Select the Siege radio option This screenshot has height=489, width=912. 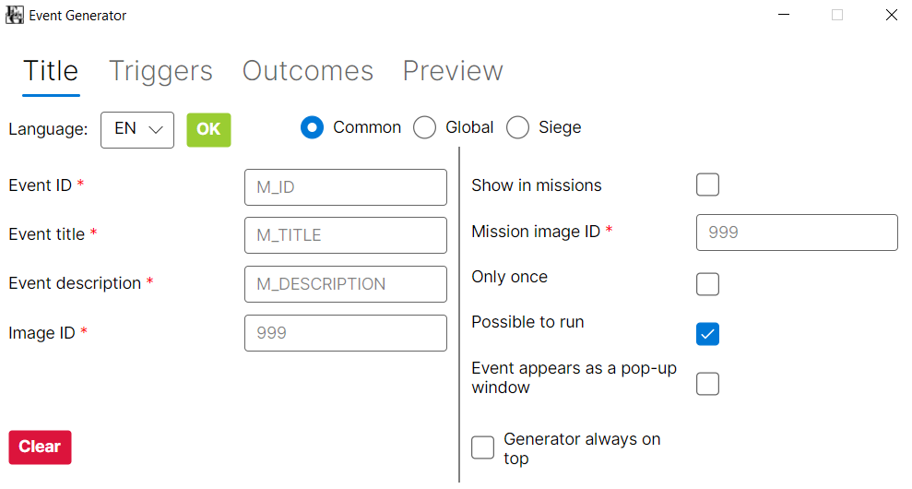517,127
